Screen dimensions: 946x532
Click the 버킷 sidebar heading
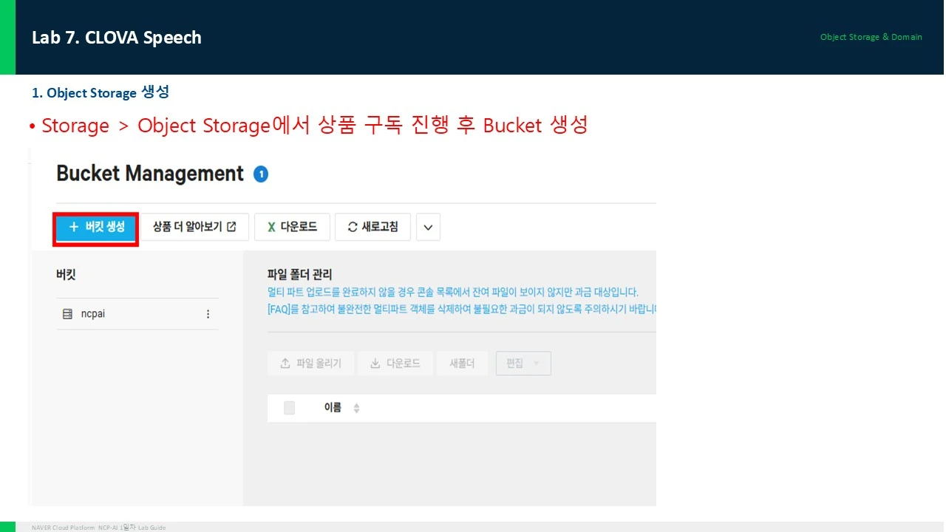tap(66, 275)
